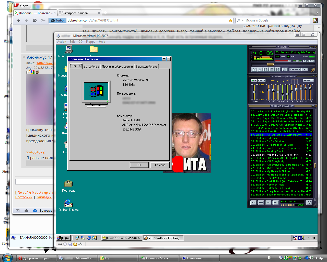Toggle Shuffle mode in Winamp
This screenshot has height=262, width=327.
(295, 69)
